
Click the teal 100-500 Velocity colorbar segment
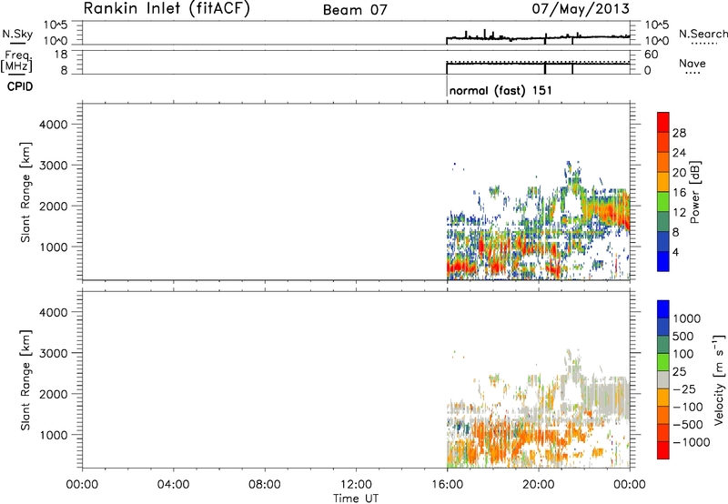click(x=663, y=345)
